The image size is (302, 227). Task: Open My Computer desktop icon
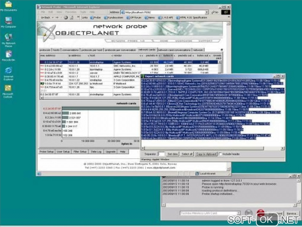coord(8,22)
